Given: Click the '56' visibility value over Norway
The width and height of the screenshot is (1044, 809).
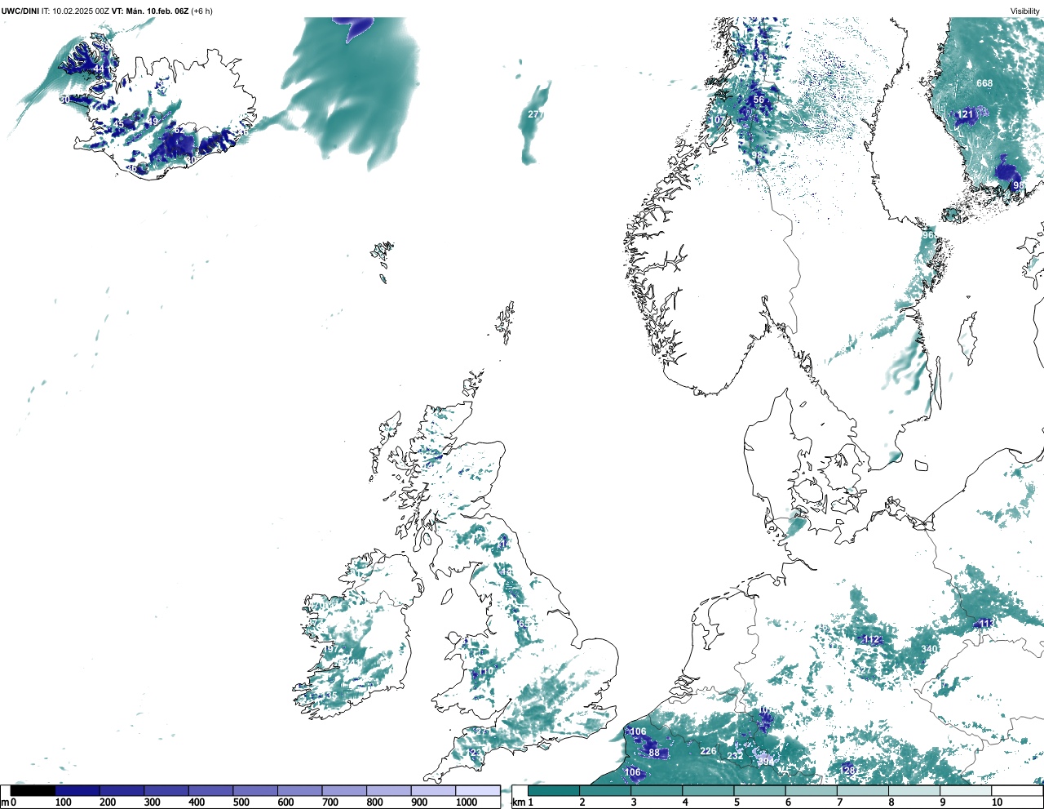Looking at the screenshot, I should pos(759,100).
